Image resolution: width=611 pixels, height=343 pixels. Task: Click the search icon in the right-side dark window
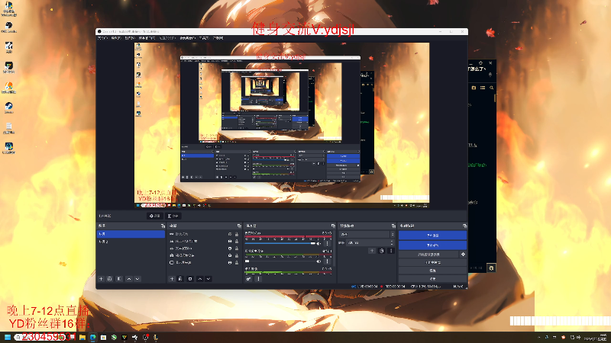coord(491,88)
